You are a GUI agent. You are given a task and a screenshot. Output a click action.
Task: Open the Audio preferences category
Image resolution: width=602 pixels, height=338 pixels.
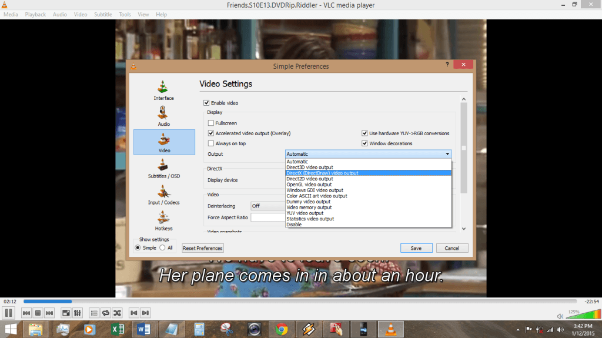pyautogui.click(x=164, y=116)
